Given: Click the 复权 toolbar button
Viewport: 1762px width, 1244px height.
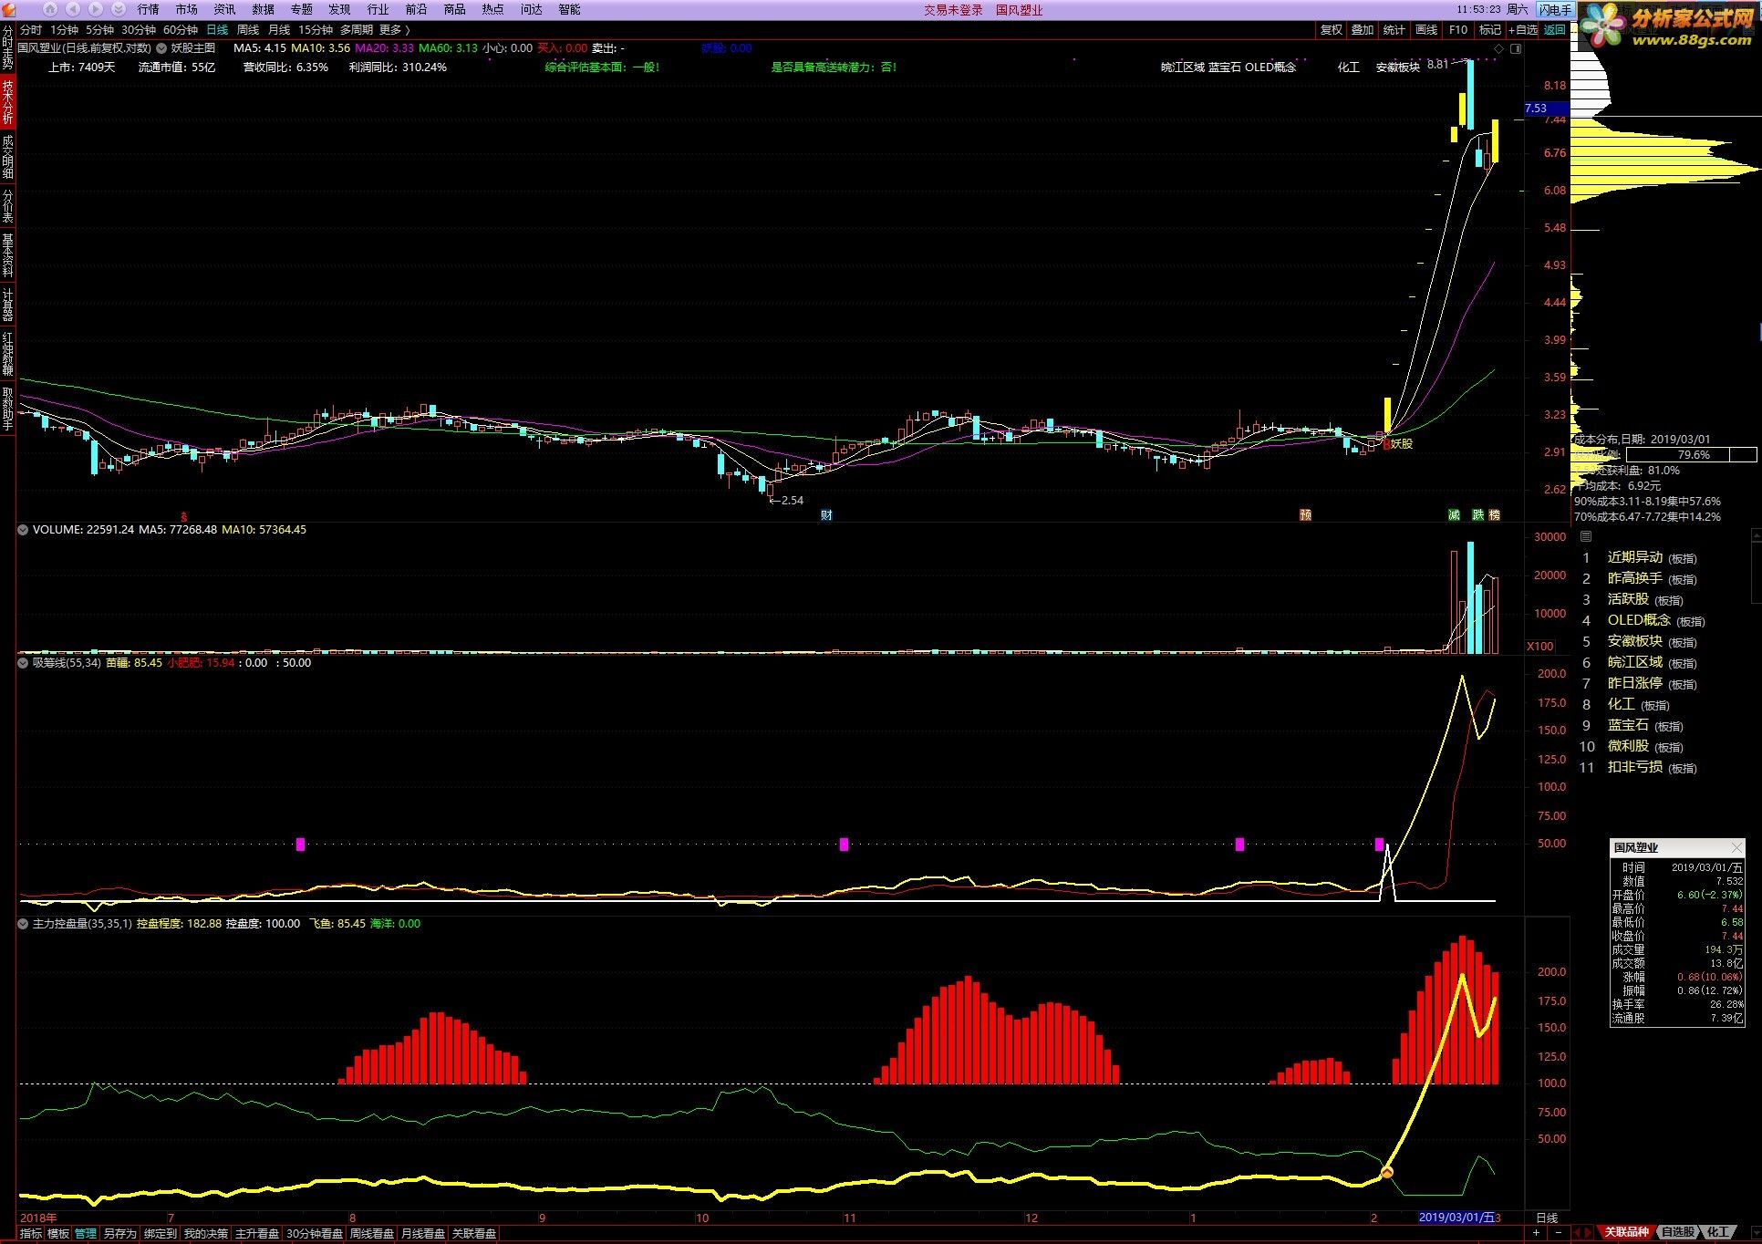Looking at the screenshot, I should coord(1331,30).
